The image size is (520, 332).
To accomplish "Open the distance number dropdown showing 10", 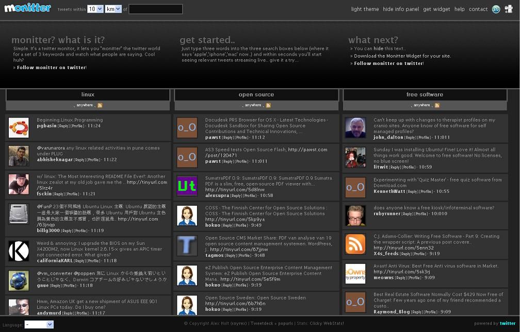I will (95, 9).
